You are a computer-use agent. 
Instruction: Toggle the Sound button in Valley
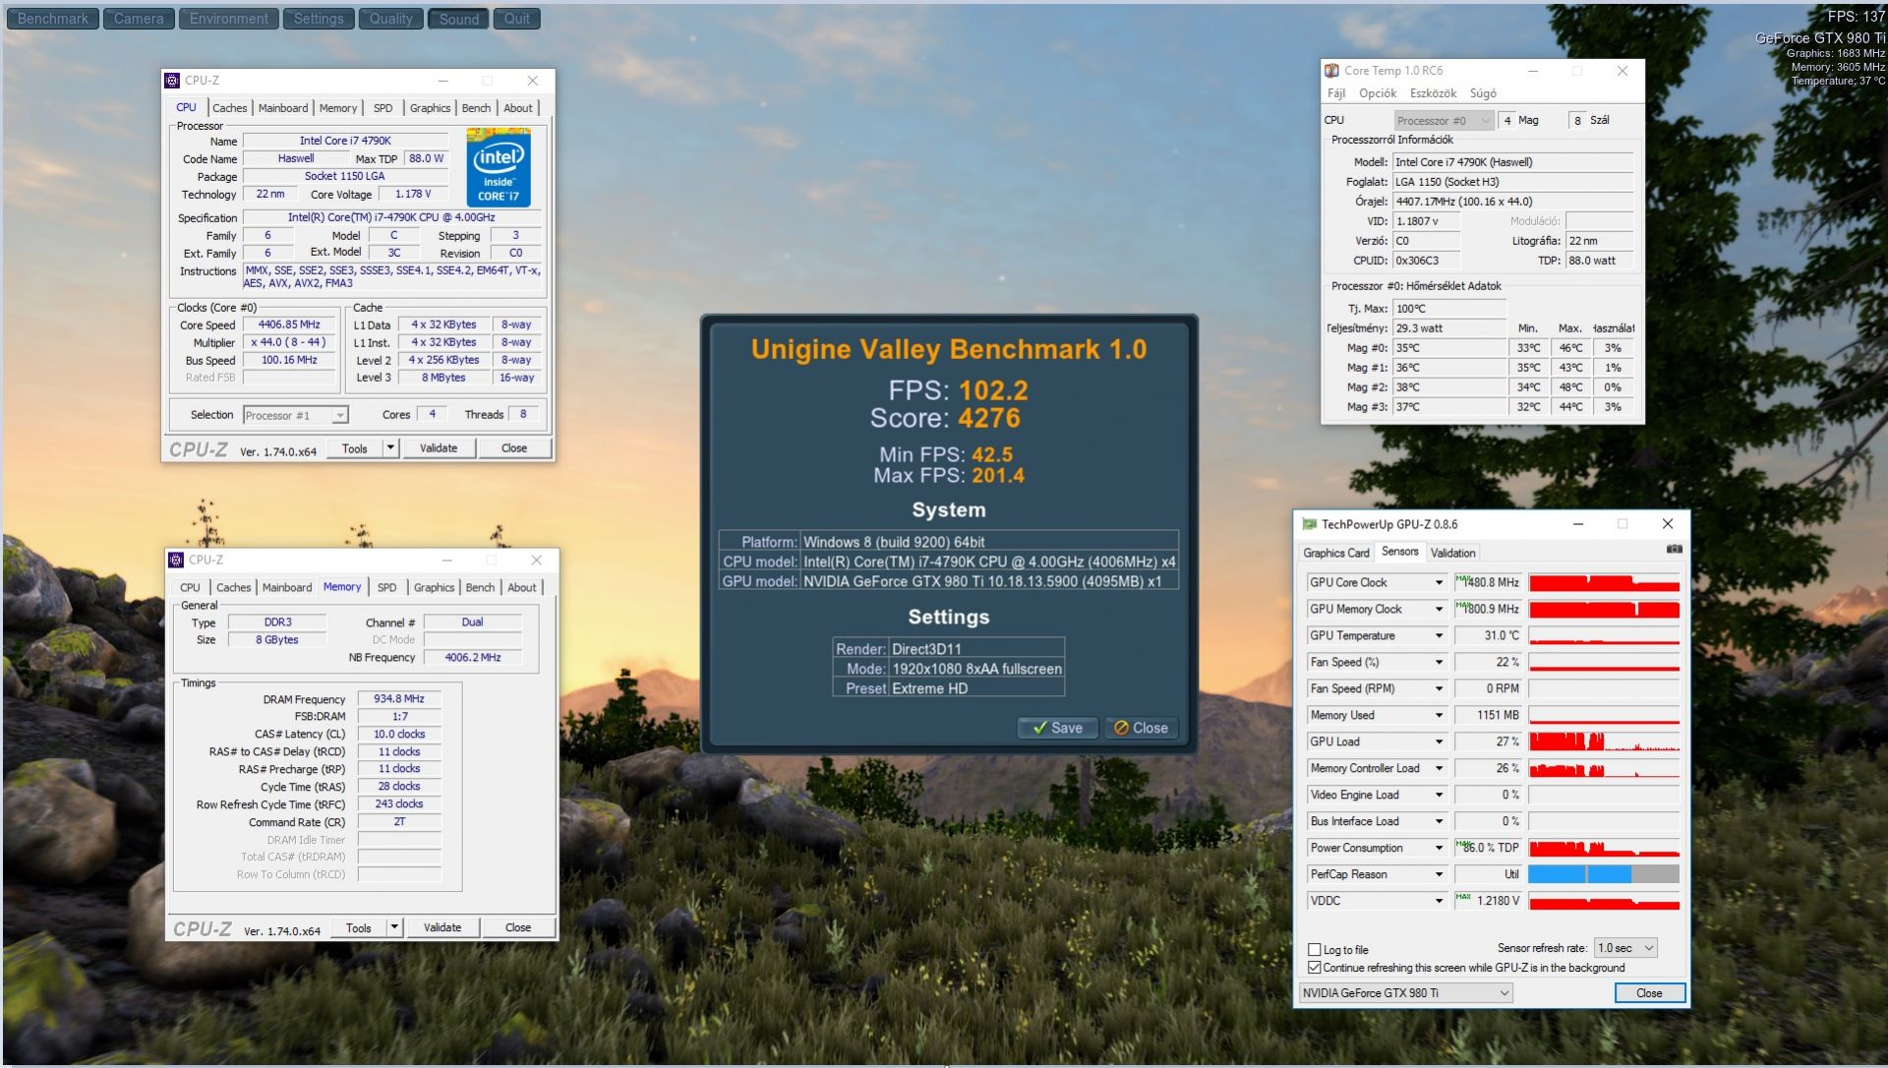pos(458,19)
